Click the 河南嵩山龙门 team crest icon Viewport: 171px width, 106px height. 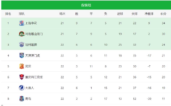click(x=22, y=34)
